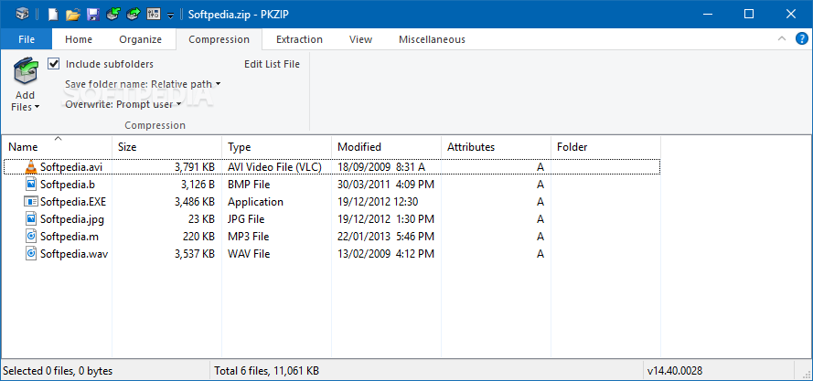
Task: Open the Add Files dropdown arrow
Action: (x=37, y=107)
